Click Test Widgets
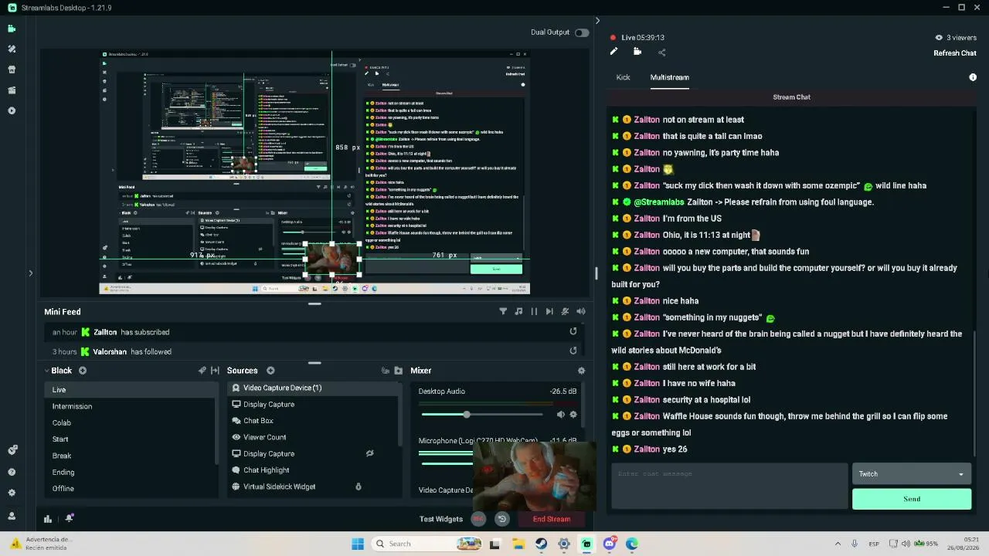The width and height of the screenshot is (989, 556). (x=441, y=519)
